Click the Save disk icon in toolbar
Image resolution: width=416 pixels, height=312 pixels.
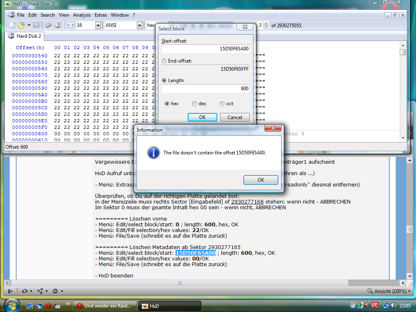click(36, 25)
